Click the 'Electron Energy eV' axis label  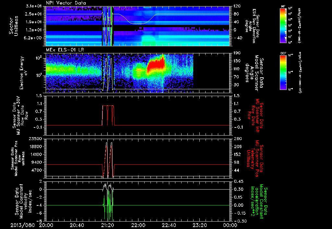24,73
